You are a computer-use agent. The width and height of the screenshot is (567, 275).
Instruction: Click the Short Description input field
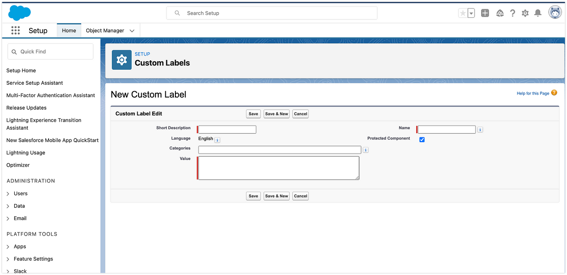click(227, 130)
